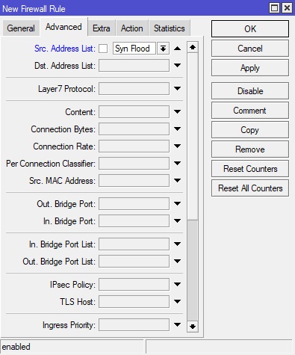This screenshot has width=295, height=355.
Task: Click the TLS Host input box
Action: point(134,302)
